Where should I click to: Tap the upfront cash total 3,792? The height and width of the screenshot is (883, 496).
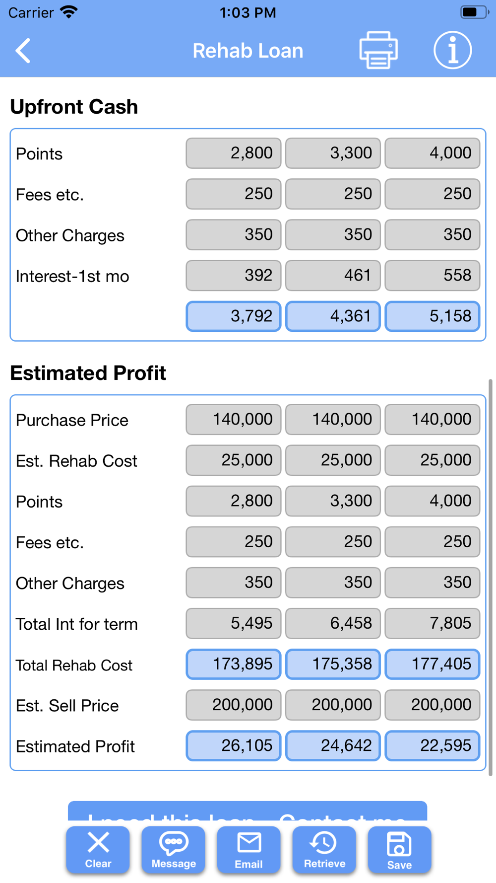234,316
